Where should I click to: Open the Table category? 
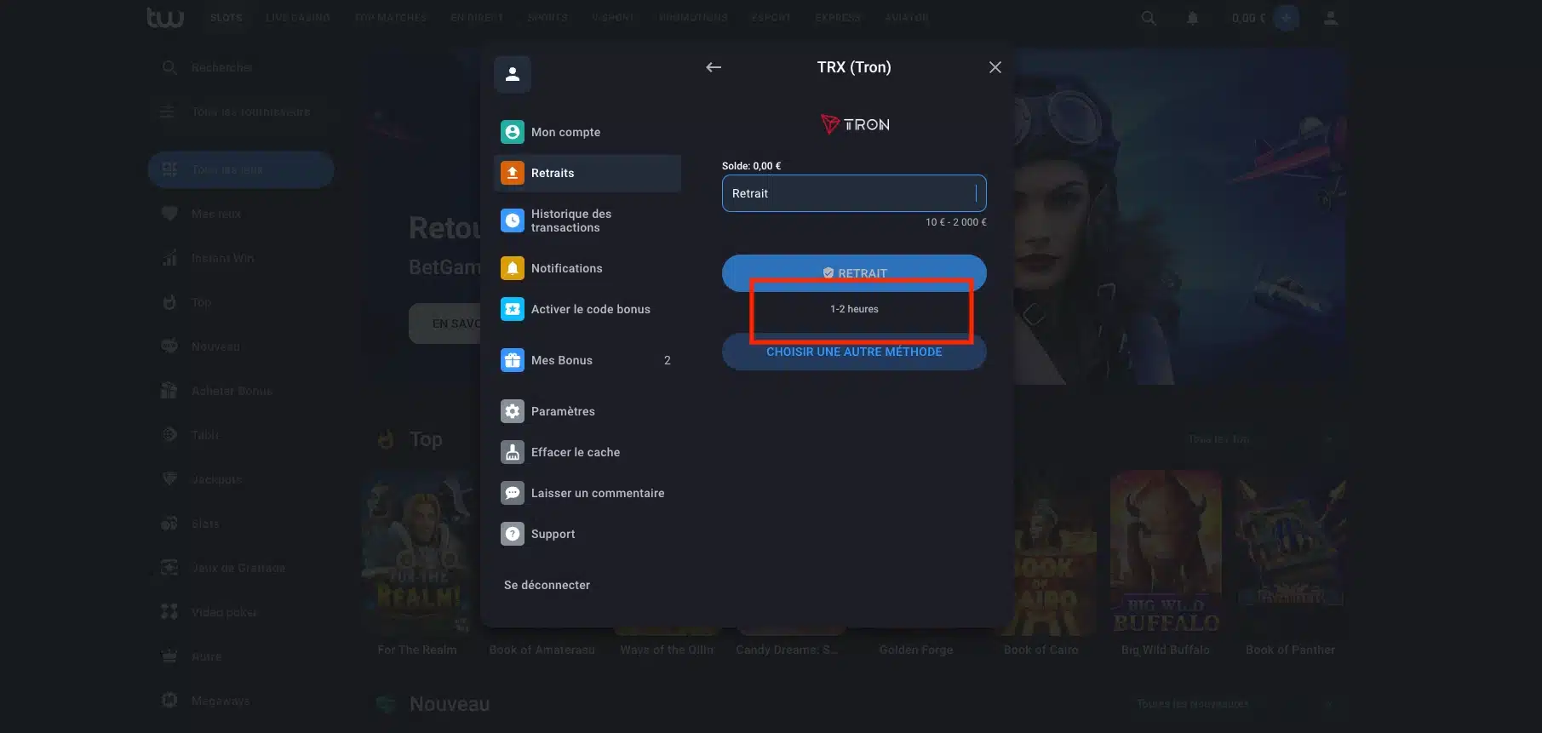(x=241, y=435)
